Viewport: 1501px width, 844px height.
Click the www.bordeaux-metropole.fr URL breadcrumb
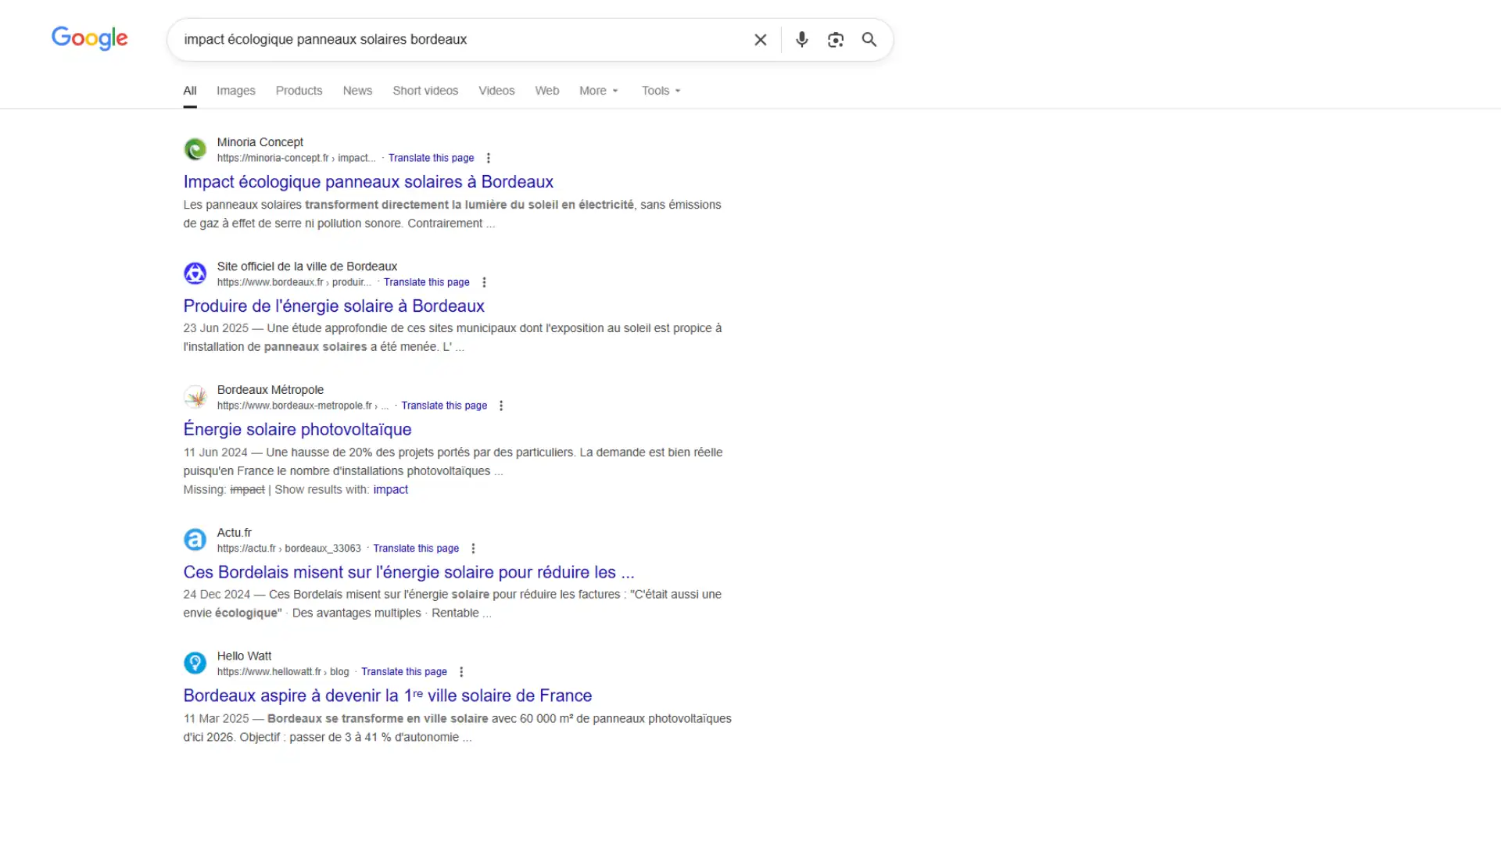coord(303,406)
